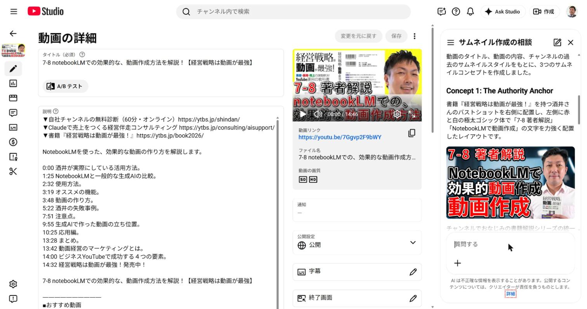Image resolution: width=587 pixels, height=309 pixels.
Task: Click 変更を元に戻す undo changes button
Action: (x=358, y=36)
